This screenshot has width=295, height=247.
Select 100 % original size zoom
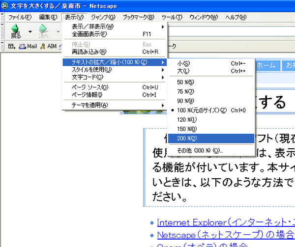[x=211, y=110]
